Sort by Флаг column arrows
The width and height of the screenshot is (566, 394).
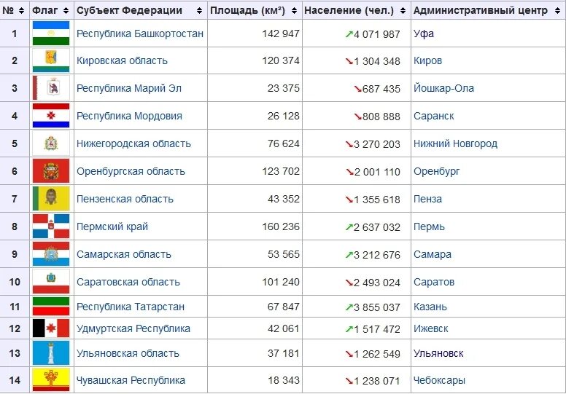[66, 10]
